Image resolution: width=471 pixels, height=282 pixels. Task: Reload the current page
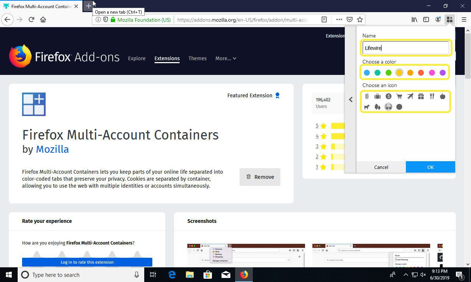coord(31,19)
